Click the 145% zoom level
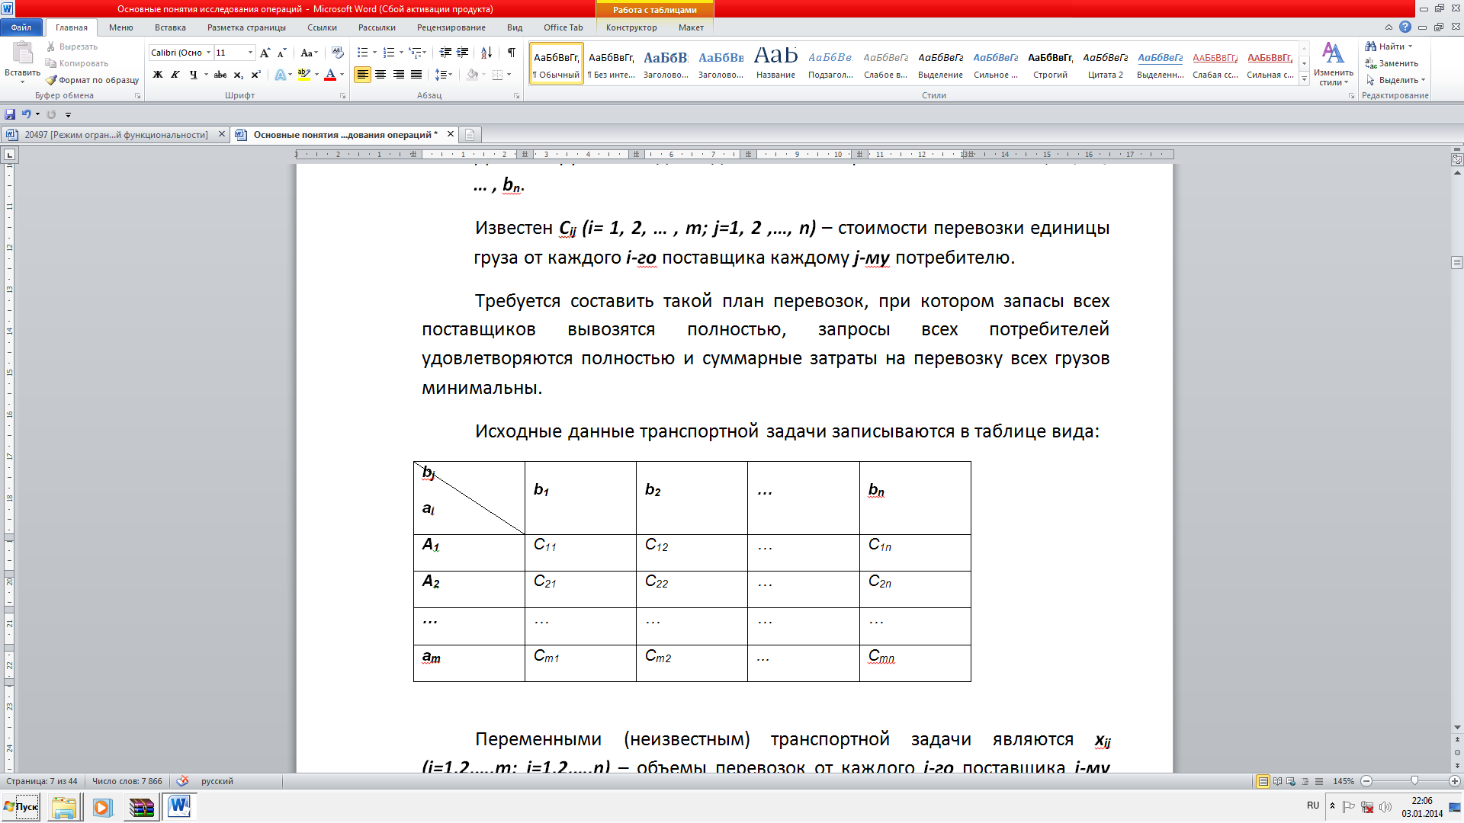 [1344, 781]
